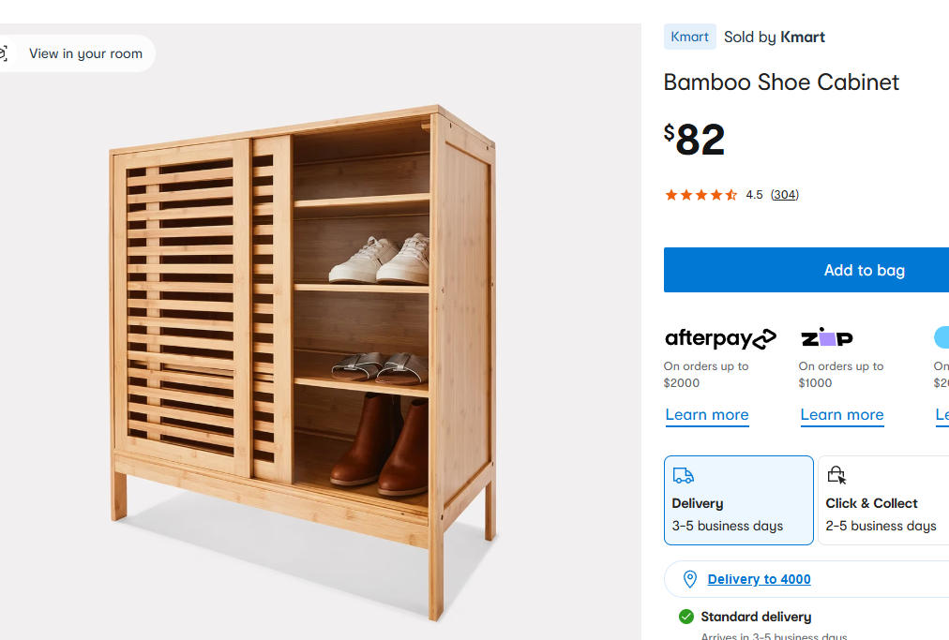Click the Click & Collect bag icon

pos(836,476)
